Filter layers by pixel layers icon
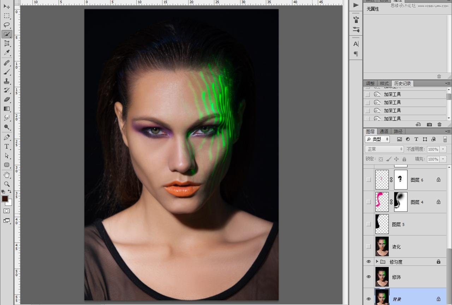 click(399, 139)
